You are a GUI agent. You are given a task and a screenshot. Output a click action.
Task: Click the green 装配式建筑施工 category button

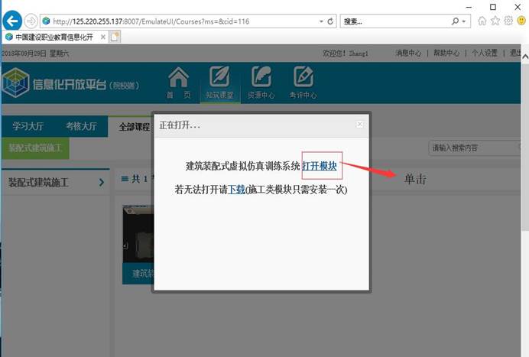pyautogui.click(x=35, y=148)
